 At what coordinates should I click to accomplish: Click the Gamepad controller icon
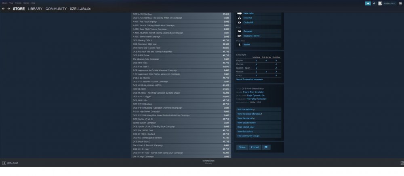point(239,31)
